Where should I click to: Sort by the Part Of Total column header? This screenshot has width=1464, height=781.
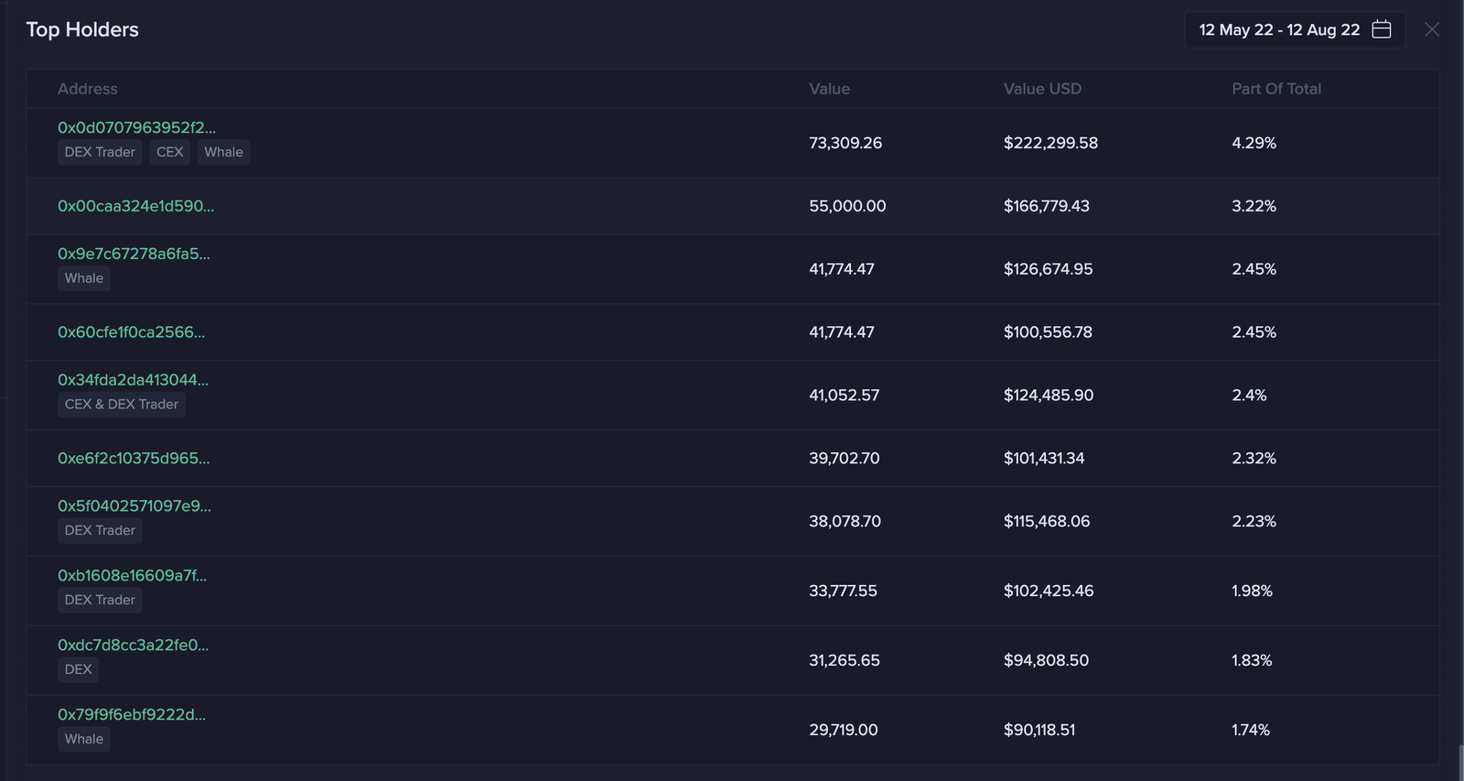(1276, 89)
